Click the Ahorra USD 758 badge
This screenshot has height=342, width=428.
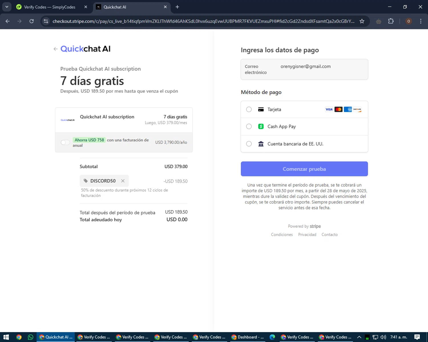(89, 140)
